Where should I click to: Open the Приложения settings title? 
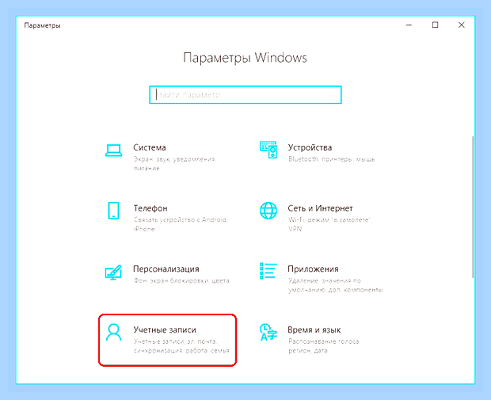[x=313, y=269]
